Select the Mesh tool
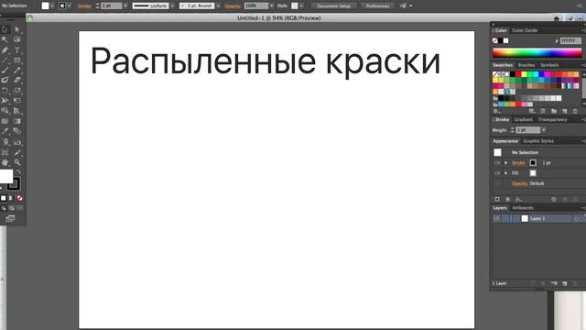The width and height of the screenshot is (586, 330). pos(5,121)
